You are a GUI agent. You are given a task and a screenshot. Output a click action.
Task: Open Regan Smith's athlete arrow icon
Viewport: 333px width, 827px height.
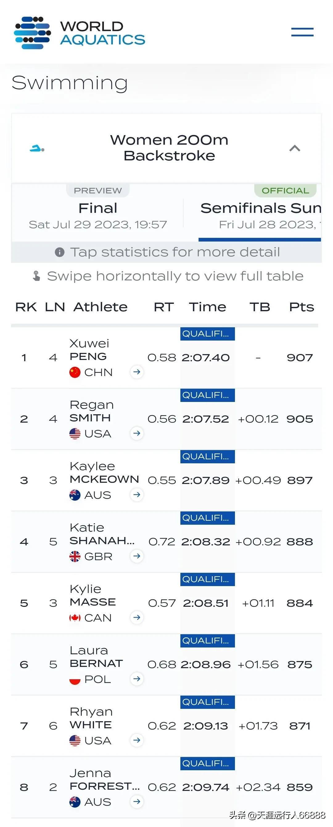coord(137,433)
